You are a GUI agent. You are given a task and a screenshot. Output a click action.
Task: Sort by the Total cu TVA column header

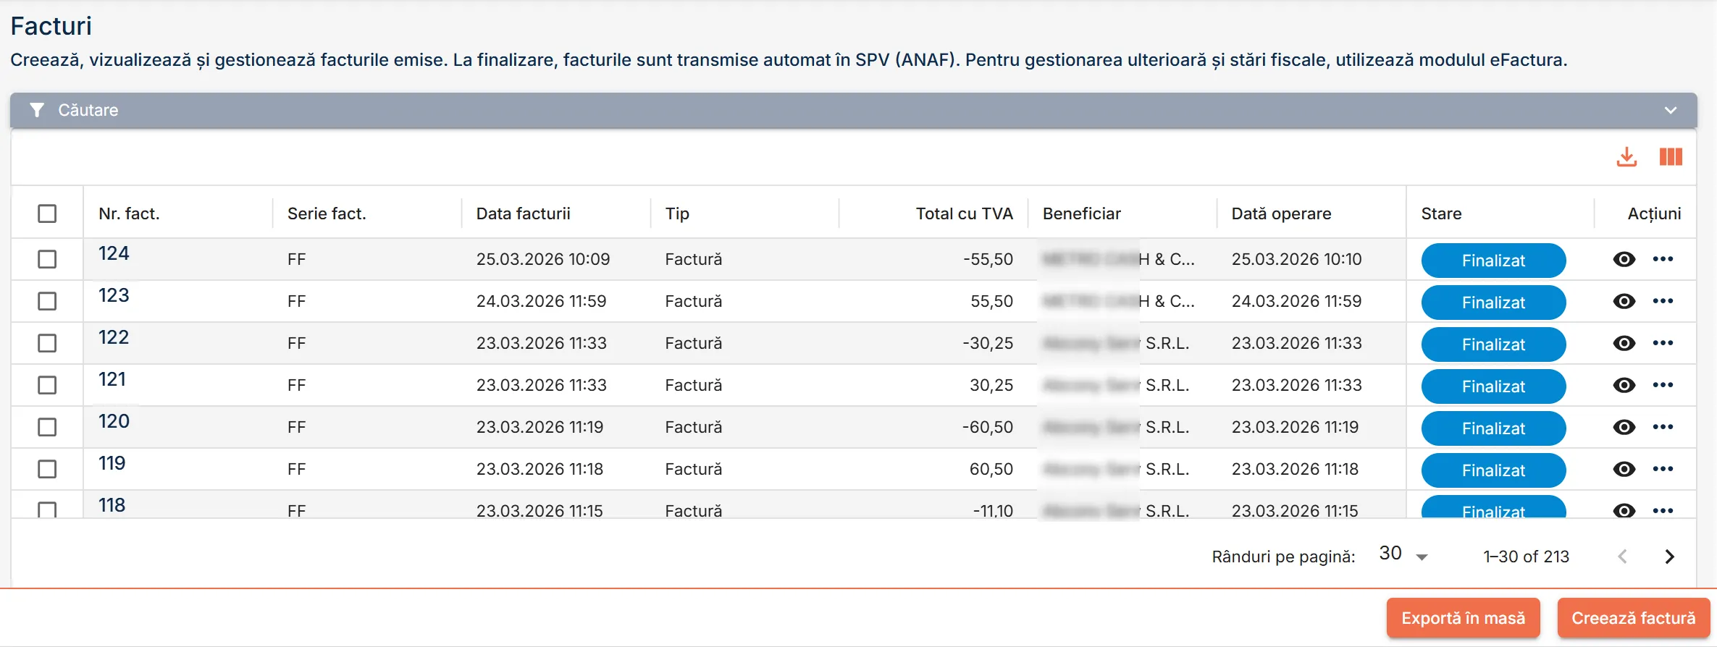tap(964, 213)
